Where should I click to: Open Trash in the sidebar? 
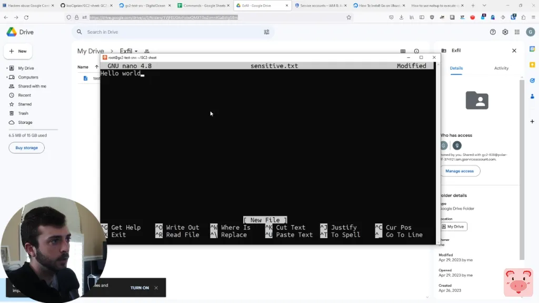(x=23, y=113)
